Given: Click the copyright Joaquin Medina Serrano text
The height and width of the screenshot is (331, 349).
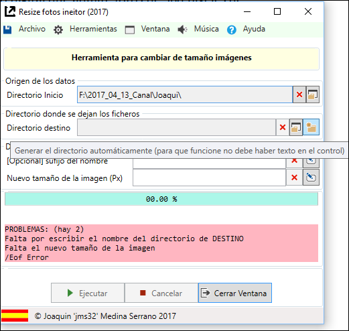Looking at the screenshot, I should click(105, 316).
